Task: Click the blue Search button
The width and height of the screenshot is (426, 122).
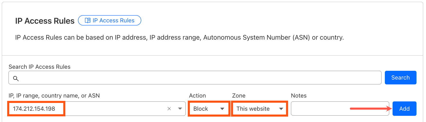Action: pyautogui.click(x=400, y=77)
